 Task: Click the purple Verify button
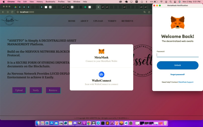pos(36,90)
